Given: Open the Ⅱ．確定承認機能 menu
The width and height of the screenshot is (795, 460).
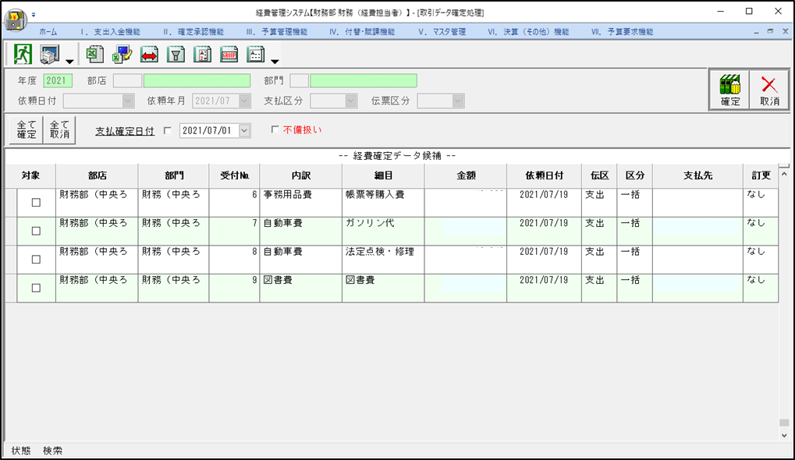Looking at the screenshot, I should [x=193, y=31].
